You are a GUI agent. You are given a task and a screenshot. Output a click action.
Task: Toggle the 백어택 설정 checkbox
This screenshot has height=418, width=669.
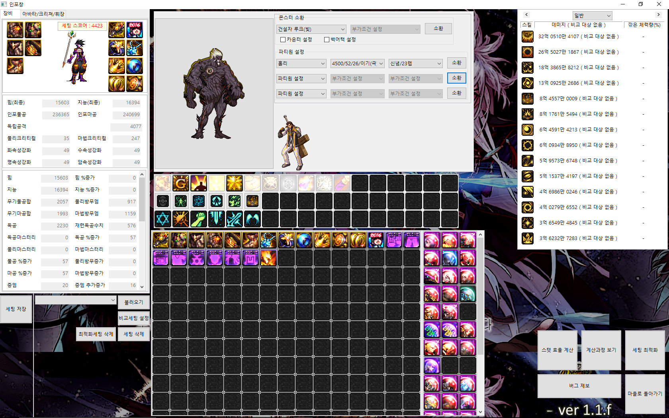(x=327, y=40)
